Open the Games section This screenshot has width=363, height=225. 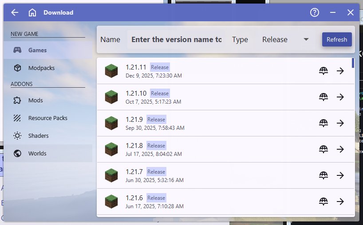(x=48, y=50)
